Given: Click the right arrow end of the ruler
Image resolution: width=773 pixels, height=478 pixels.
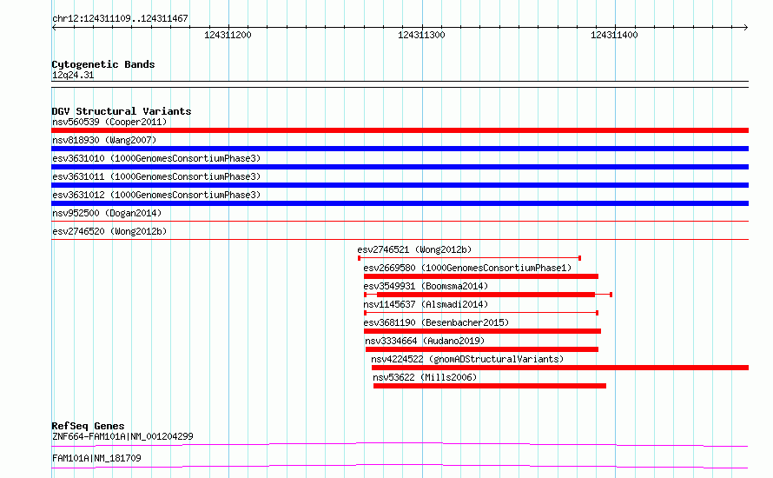Looking at the screenshot, I should point(746,27).
